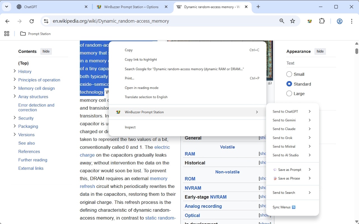
Task: Go to See also section
Action: (x=26, y=143)
